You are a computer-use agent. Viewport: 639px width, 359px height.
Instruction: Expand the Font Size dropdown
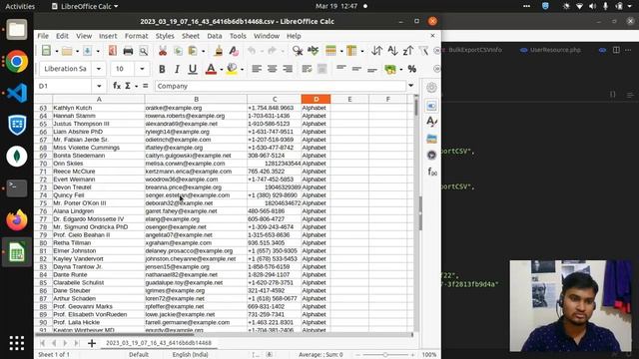(142, 69)
